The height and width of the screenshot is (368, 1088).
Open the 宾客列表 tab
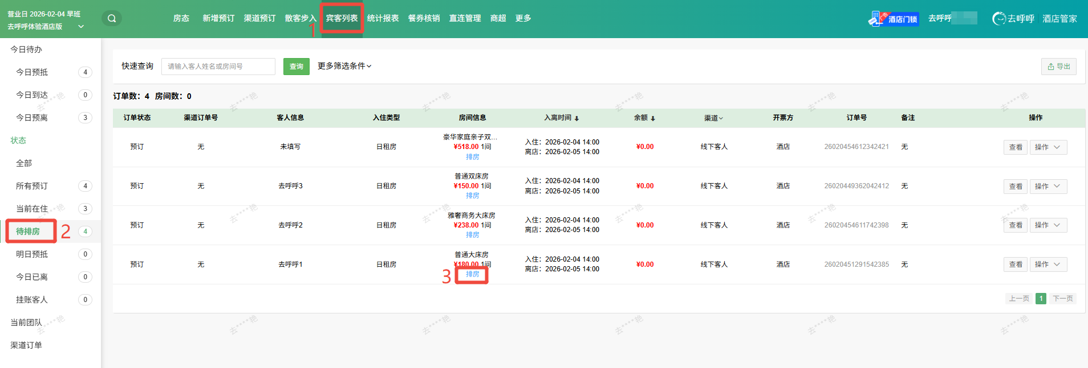click(342, 18)
